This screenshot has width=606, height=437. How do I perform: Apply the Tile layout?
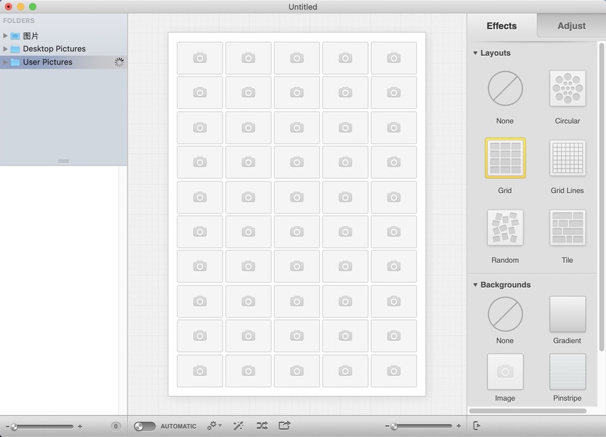tap(567, 228)
